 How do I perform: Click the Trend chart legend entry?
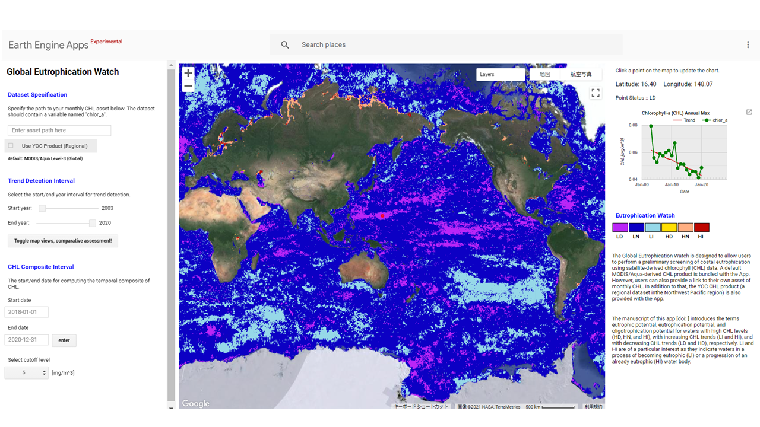click(683, 120)
